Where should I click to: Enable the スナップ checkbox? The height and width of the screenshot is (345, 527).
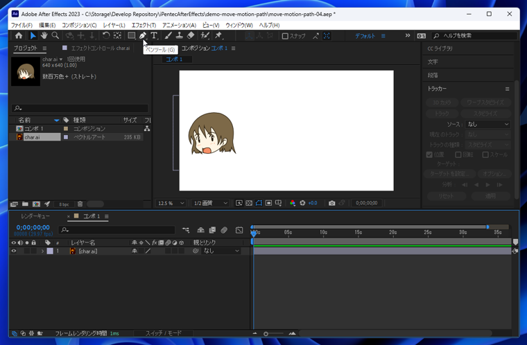[x=285, y=36]
